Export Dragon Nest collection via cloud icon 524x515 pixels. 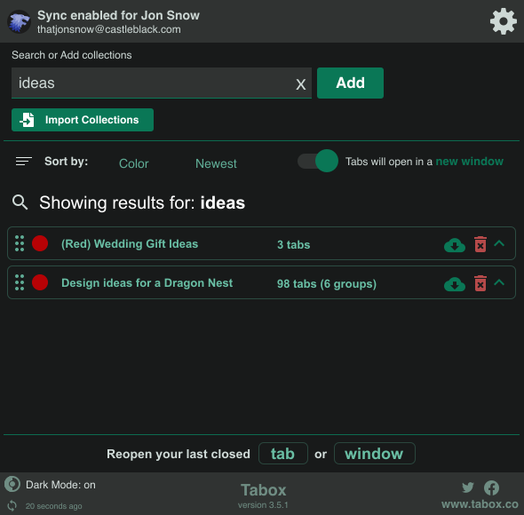click(455, 284)
